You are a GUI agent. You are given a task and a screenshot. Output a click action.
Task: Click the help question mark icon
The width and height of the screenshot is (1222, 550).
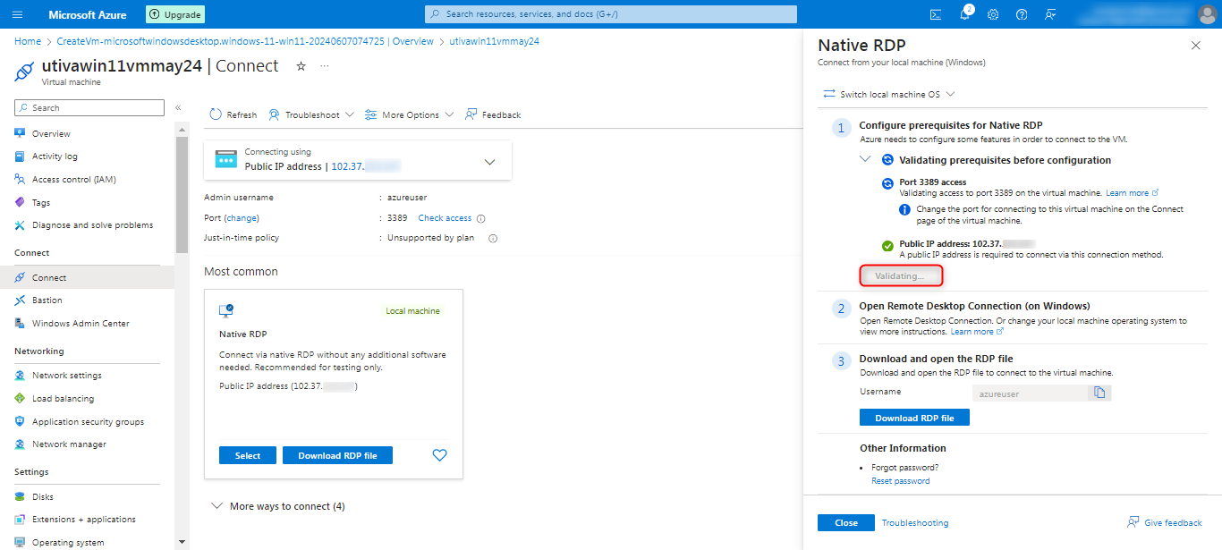1022,14
